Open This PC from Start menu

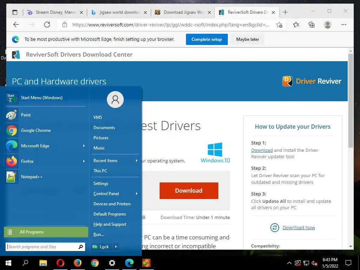[x=100, y=171]
